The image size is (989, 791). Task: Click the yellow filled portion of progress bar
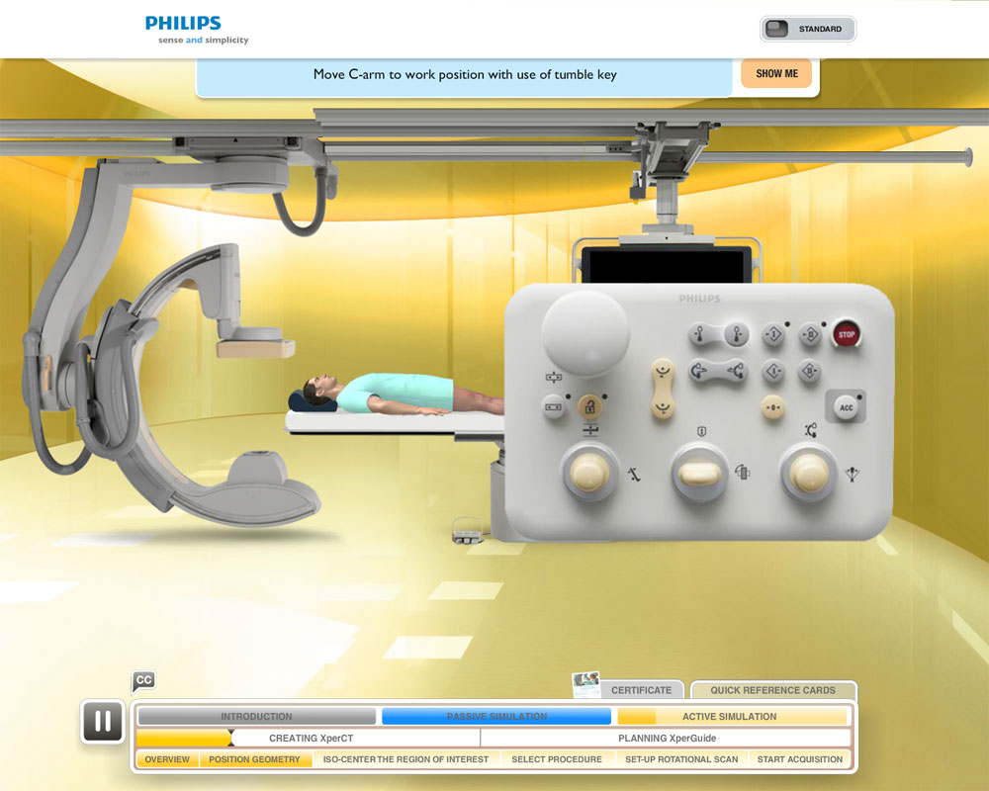click(183, 738)
